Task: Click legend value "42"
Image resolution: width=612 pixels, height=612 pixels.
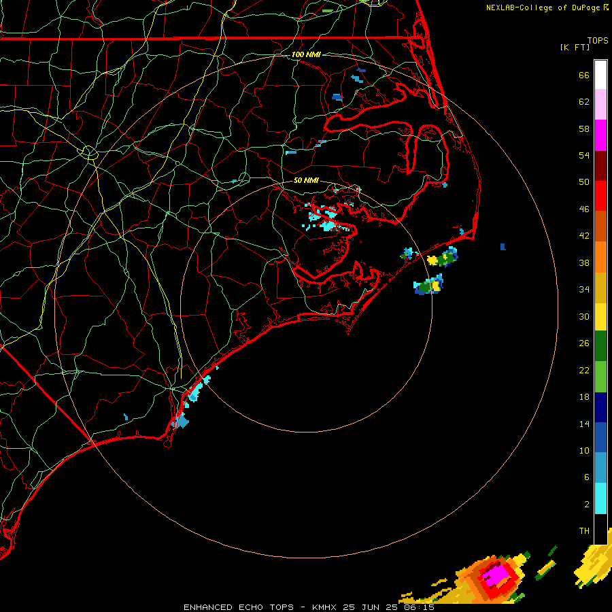Action: (584, 236)
